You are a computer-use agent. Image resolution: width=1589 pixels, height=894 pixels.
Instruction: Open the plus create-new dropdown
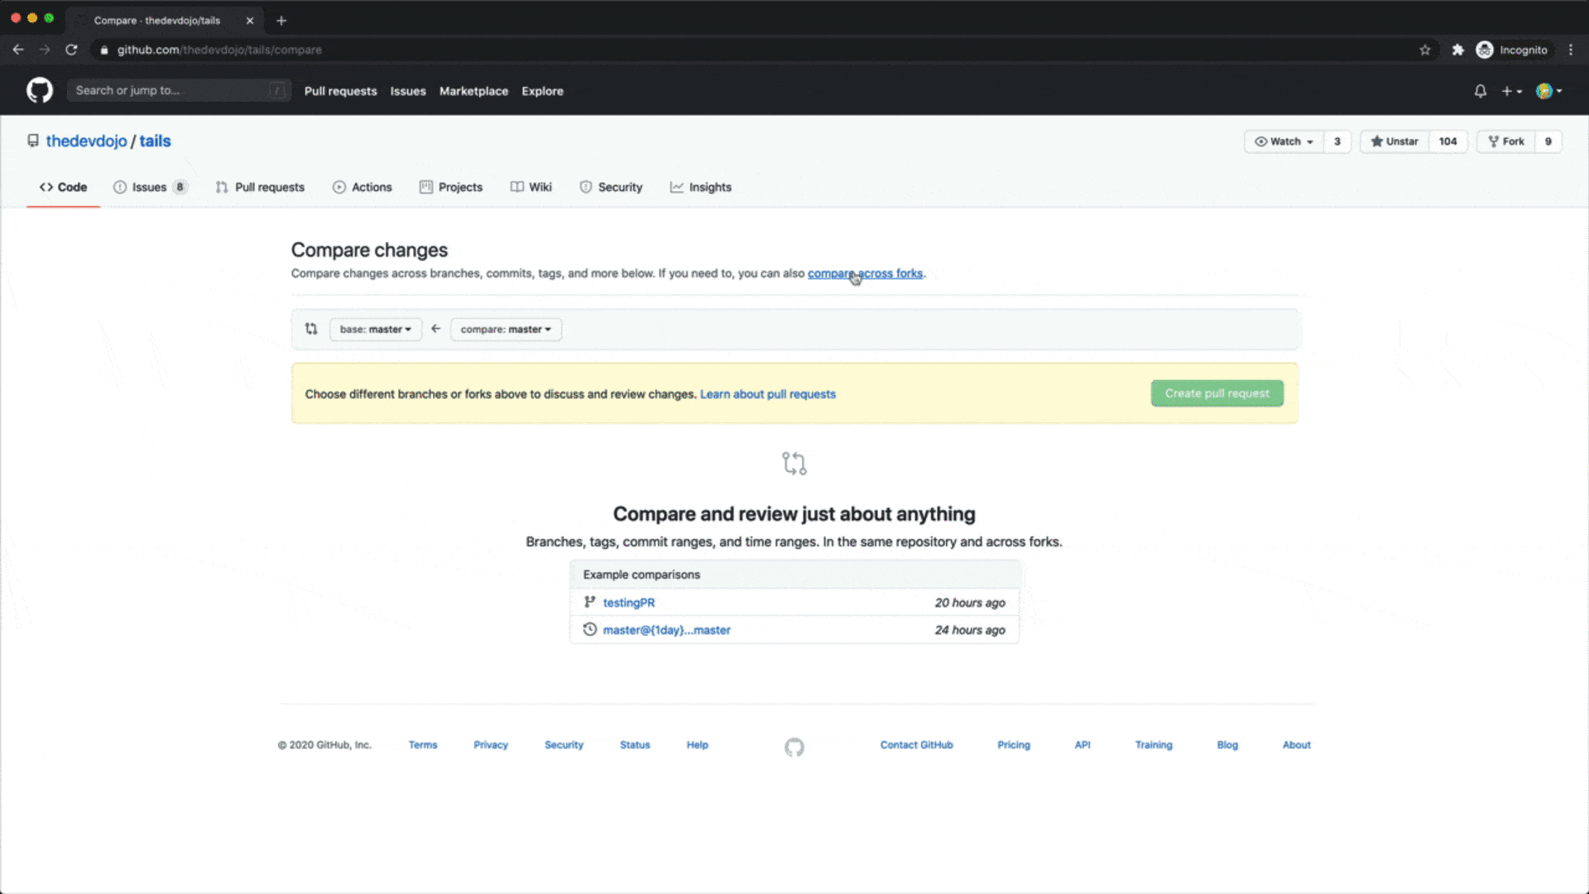click(1511, 91)
